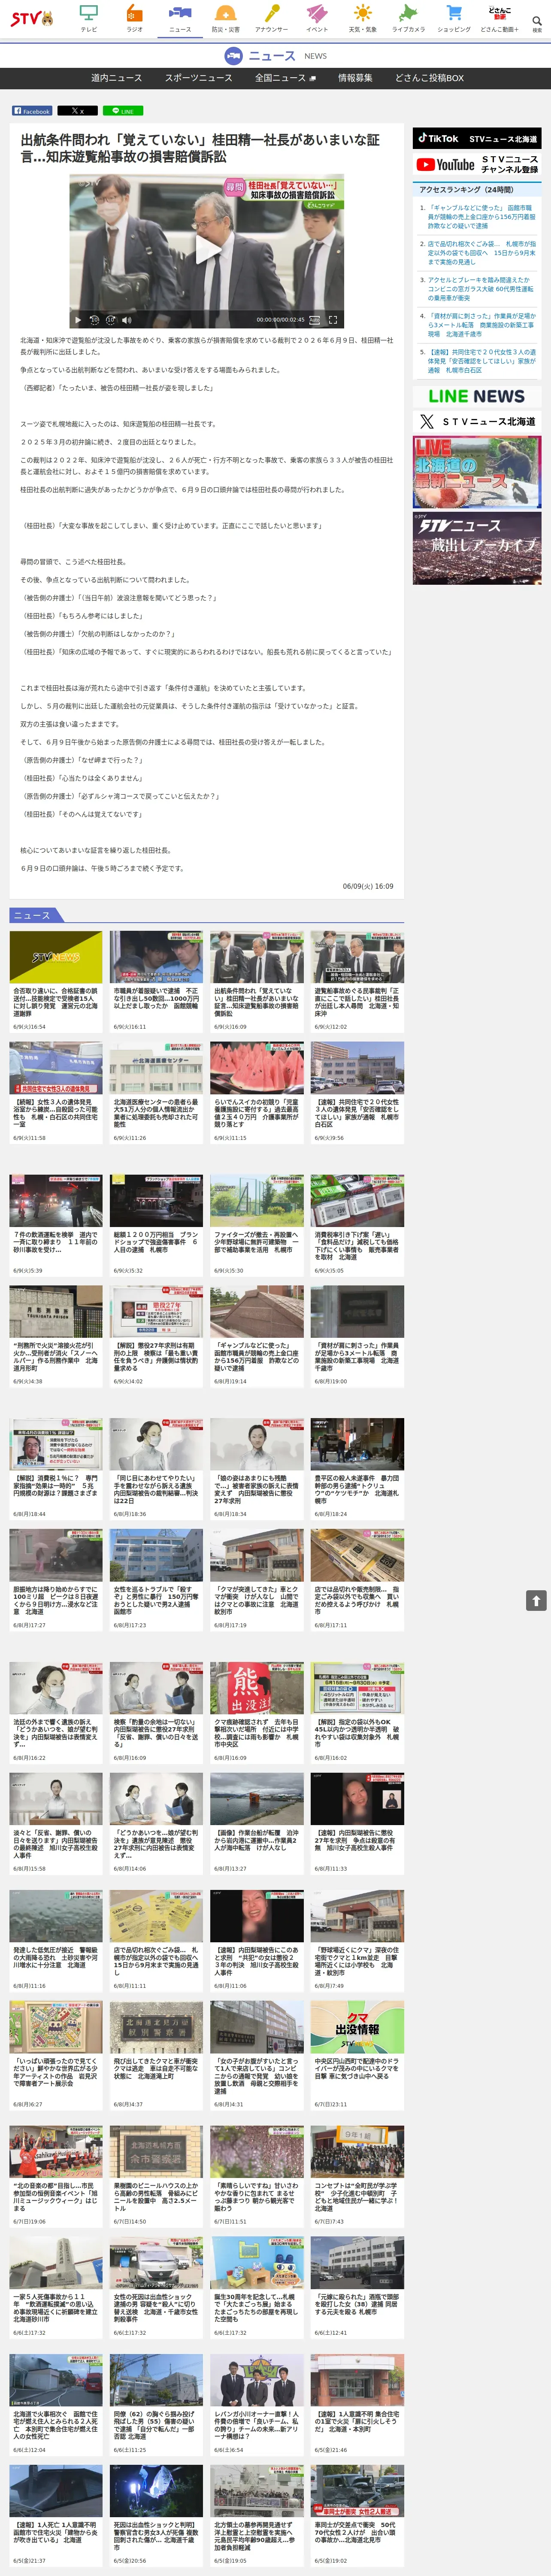Start the video with the center play button
Screen dimensions: 551x2576
(206, 250)
